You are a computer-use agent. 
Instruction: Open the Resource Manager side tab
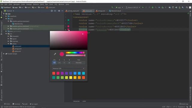pos(1,28)
